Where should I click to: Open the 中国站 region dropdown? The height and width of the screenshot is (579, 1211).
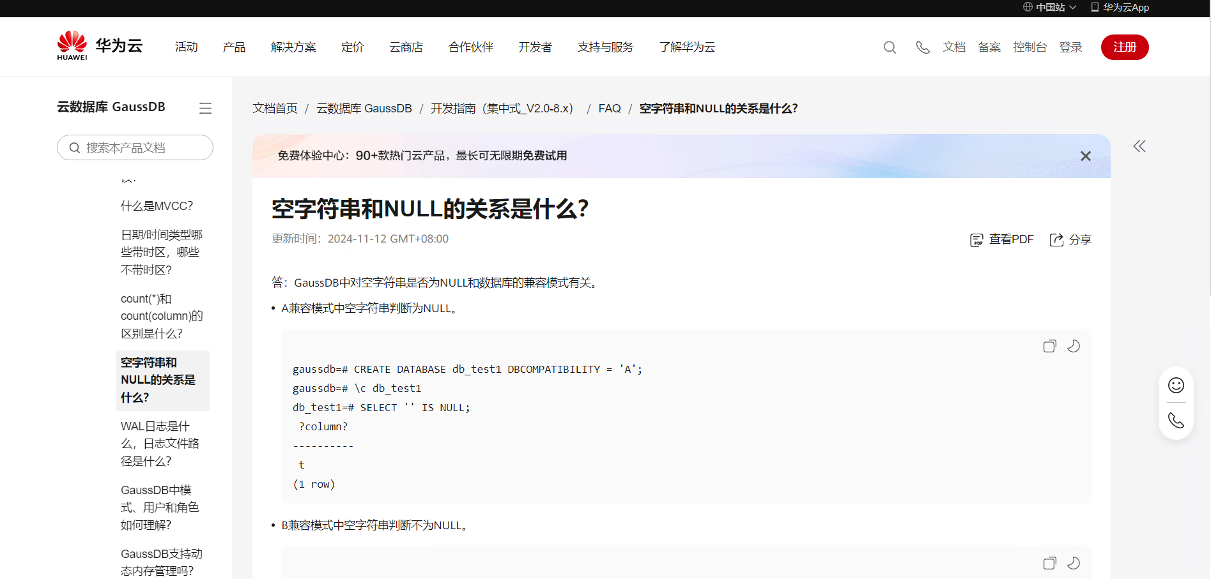point(1050,8)
